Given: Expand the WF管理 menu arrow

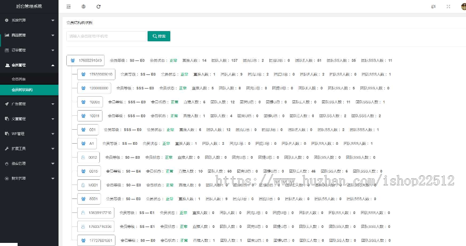Looking at the screenshot, I should (53, 134).
